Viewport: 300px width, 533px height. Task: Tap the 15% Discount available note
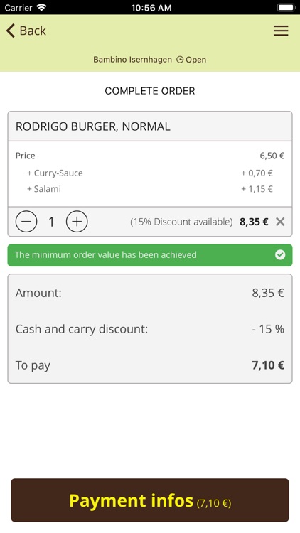pos(181,222)
